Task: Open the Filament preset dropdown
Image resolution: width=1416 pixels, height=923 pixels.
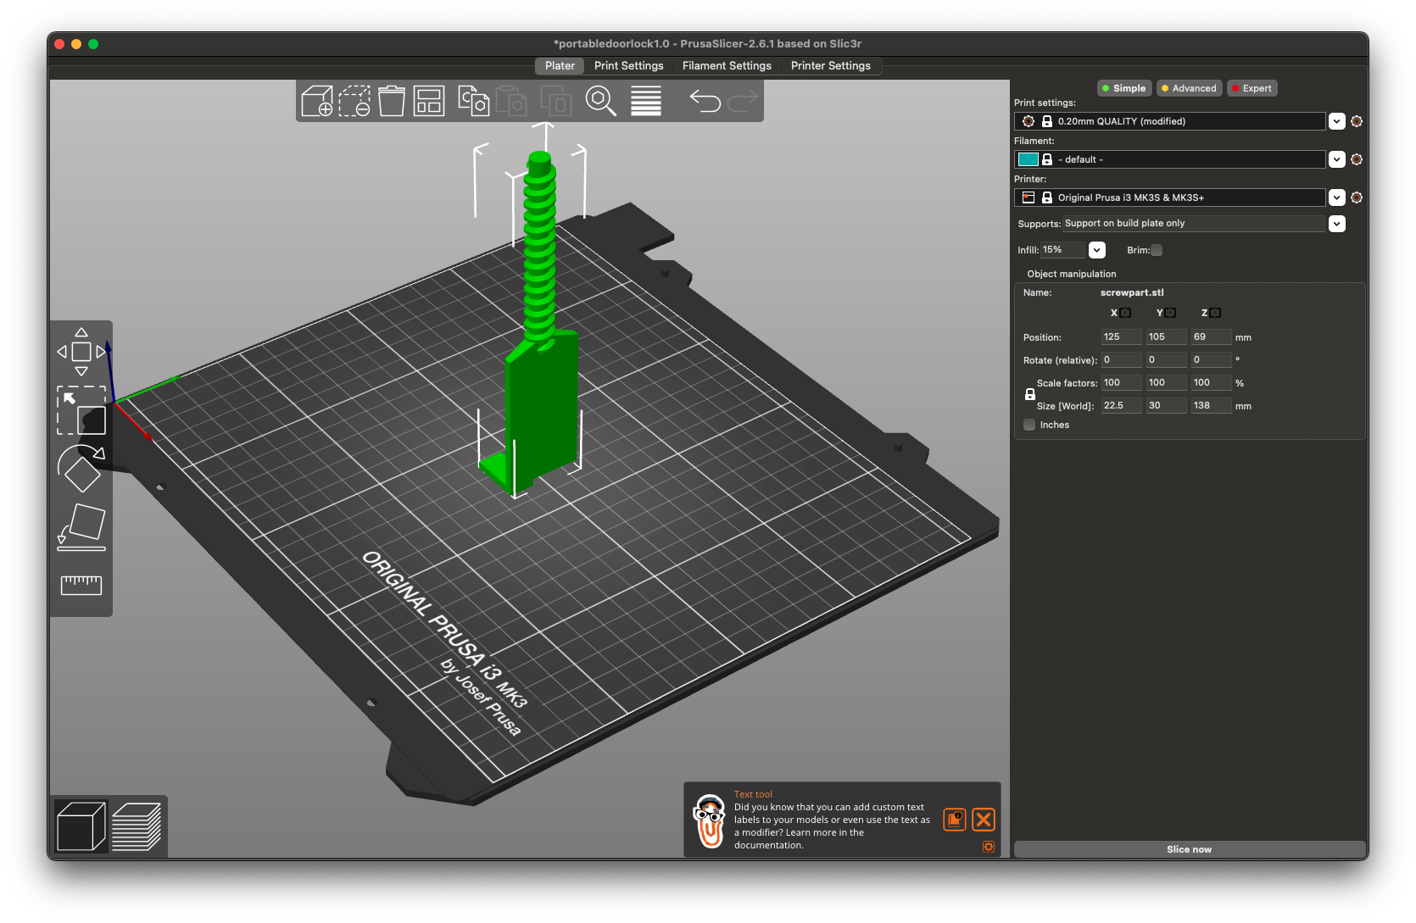Action: click(1337, 159)
